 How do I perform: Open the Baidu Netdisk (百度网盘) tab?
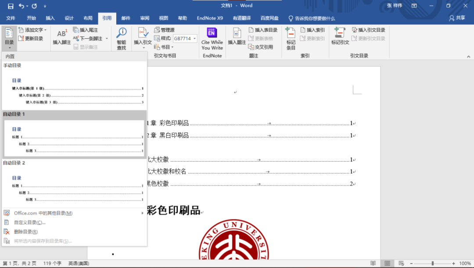tap(269, 18)
